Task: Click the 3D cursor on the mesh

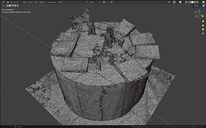Action: [104, 82]
